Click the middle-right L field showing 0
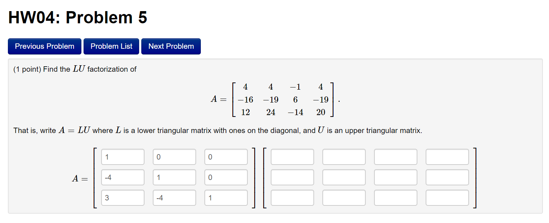 tap(226, 177)
